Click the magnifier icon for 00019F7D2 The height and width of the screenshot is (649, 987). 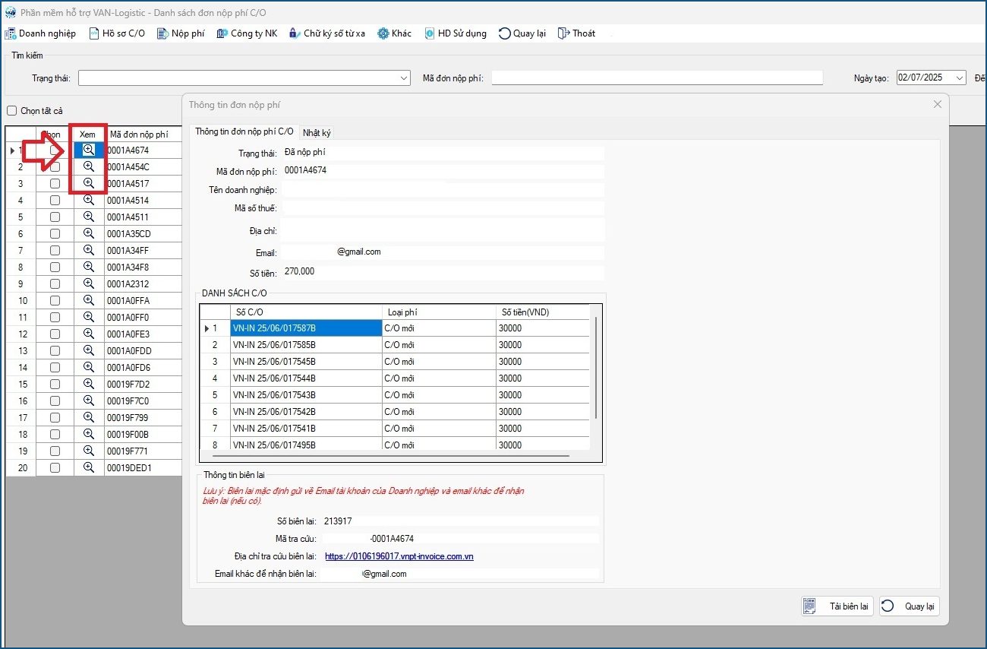click(x=89, y=384)
